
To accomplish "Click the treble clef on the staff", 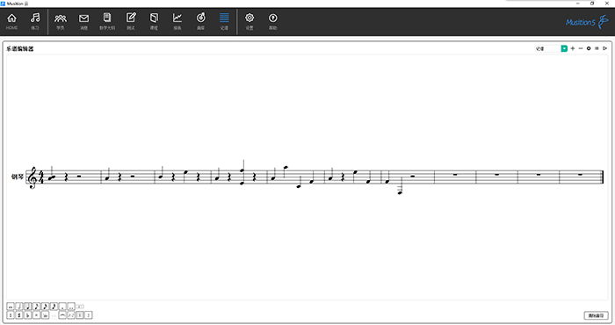I will tap(33, 177).
